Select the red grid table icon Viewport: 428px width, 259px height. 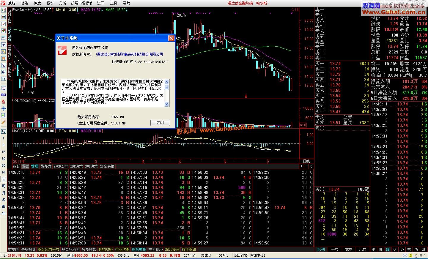pos(4,17)
